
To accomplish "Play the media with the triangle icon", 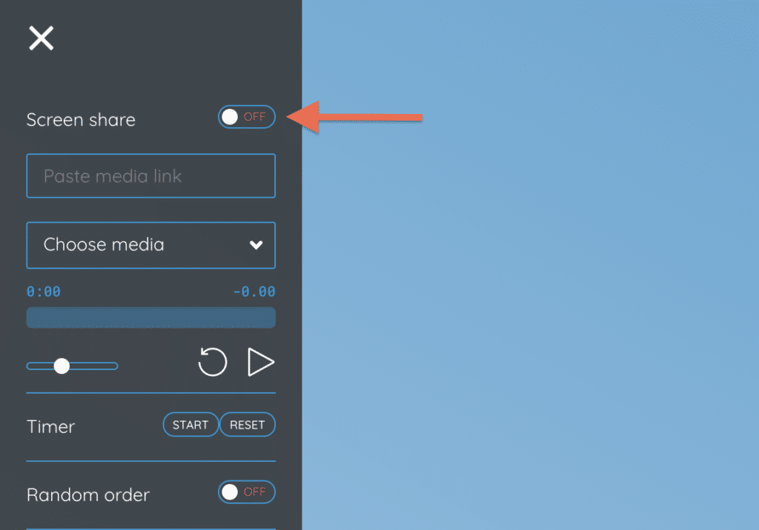I will click(261, 362).
